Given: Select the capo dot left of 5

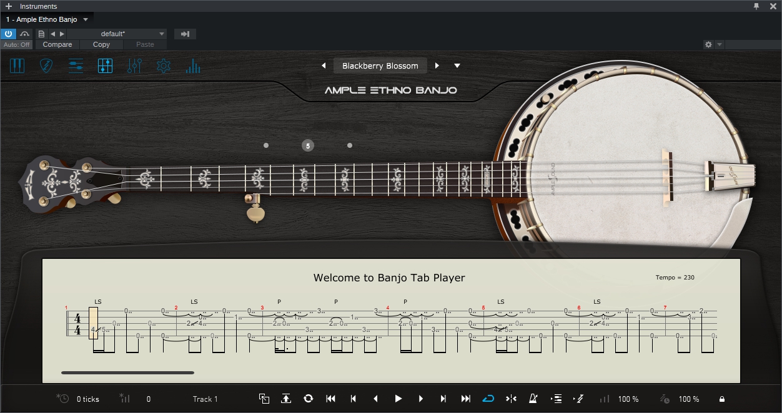Looking at the screenshot, I should click(266, 145).
